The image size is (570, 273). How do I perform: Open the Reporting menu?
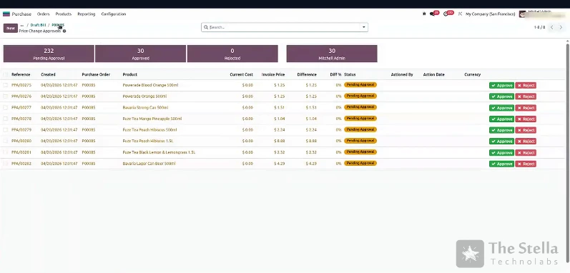point(86,14)
